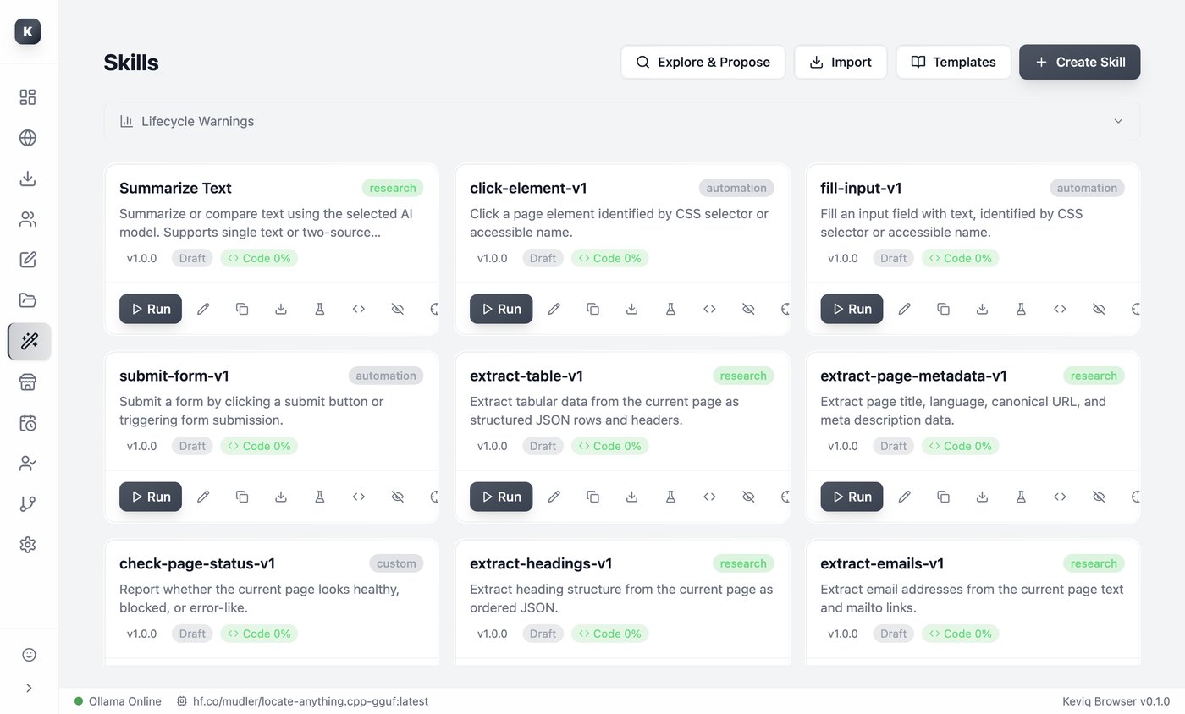Click the custom tag on check-page-status-v1

coord(396,563)
